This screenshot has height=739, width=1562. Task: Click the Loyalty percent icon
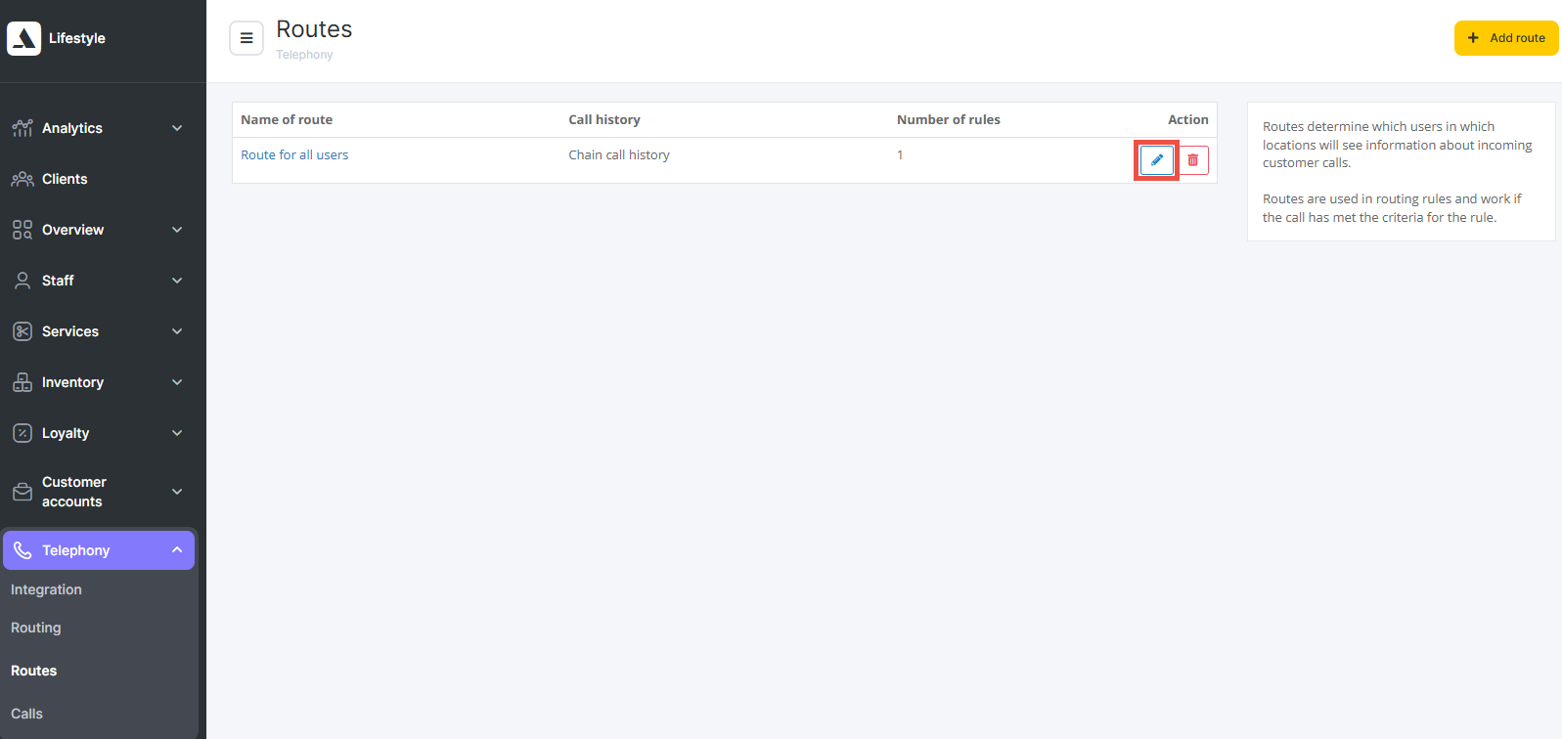(x=22, y=433)
